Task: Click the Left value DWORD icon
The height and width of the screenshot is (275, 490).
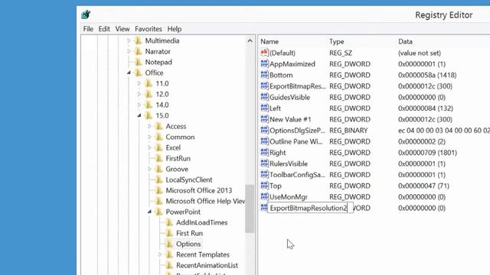Action: pos(264,108)
